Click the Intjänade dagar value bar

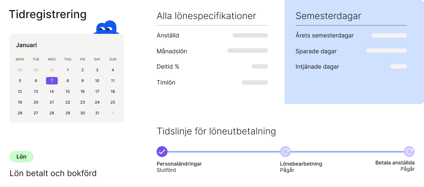click(x=399, y=66)
